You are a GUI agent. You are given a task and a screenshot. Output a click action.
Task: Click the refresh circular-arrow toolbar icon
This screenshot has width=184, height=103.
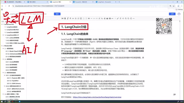click(131, 18)
